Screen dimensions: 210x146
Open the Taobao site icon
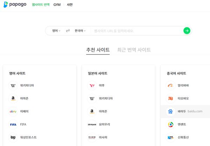171,98
